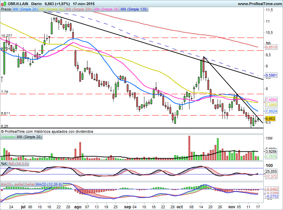The image size is (283, 210).
Task: Click the oct marker on date axis
Action: click(180, 206)
